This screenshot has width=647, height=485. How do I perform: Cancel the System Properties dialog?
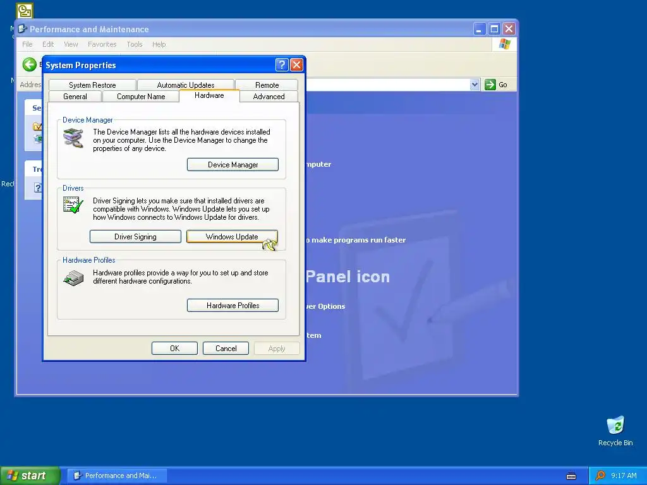[226, 348]
